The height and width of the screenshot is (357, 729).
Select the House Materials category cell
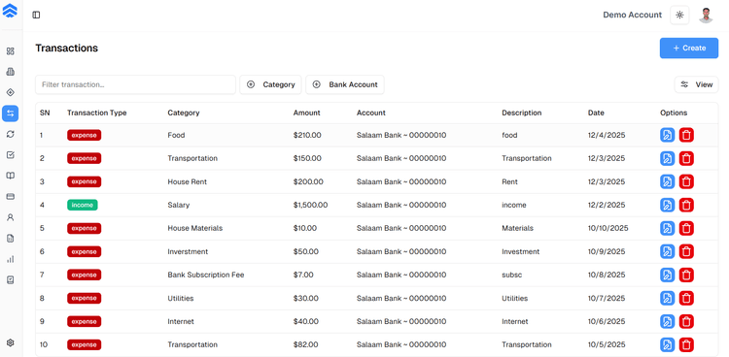click(x=195, y=228)
